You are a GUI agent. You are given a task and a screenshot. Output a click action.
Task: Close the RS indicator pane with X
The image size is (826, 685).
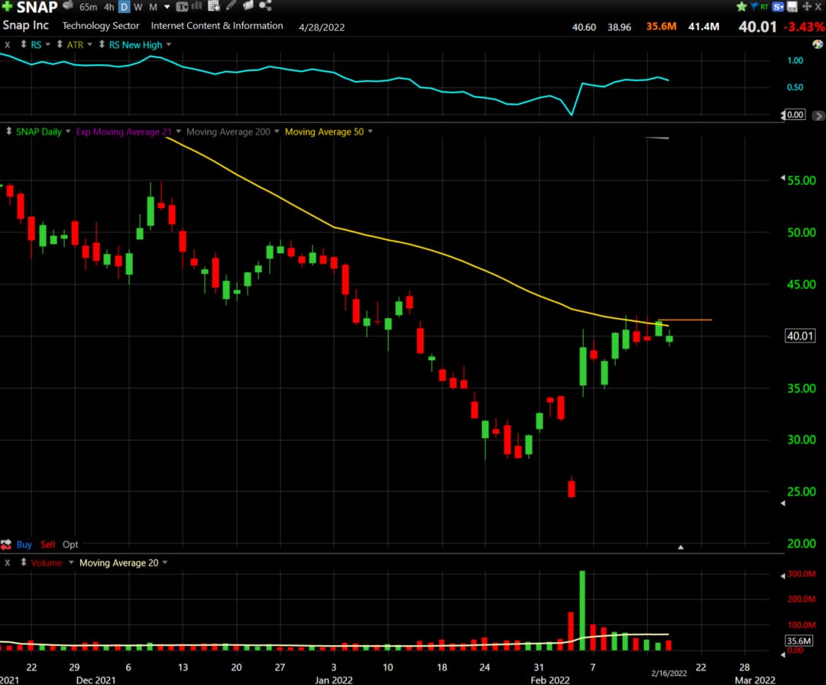[x=8, y=45]
